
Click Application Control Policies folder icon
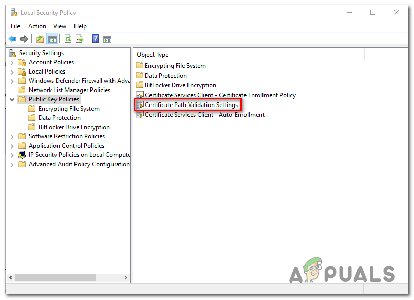[x=22, y=146]
